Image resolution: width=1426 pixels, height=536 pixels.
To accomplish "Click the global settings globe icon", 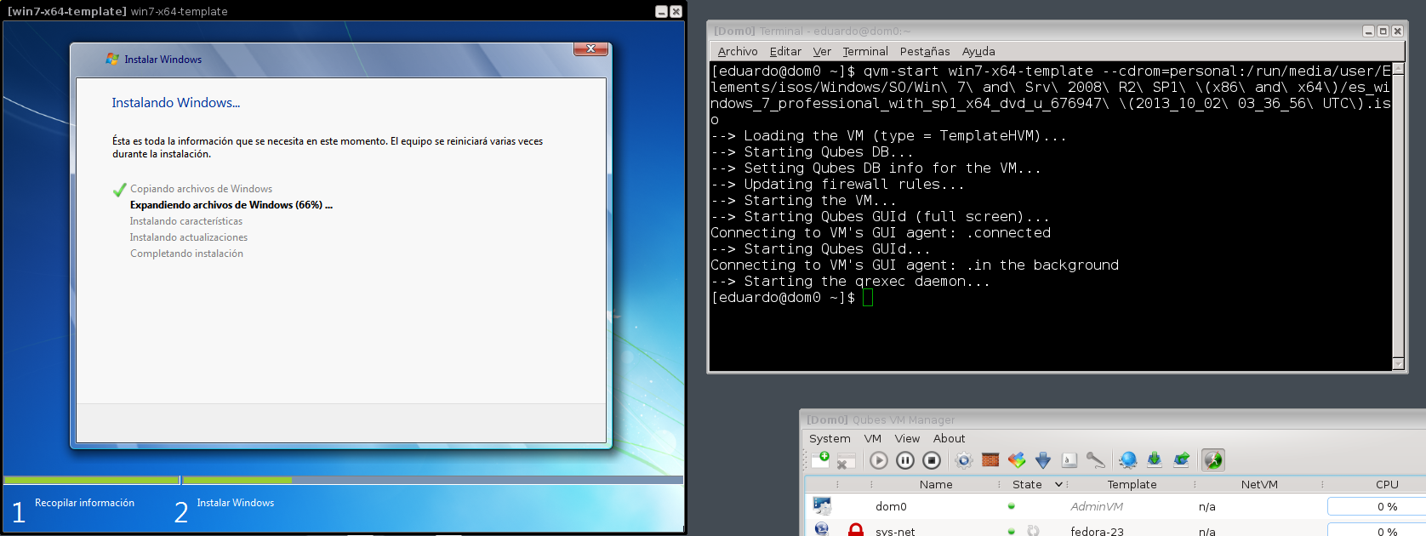I will coord(1128,460).
